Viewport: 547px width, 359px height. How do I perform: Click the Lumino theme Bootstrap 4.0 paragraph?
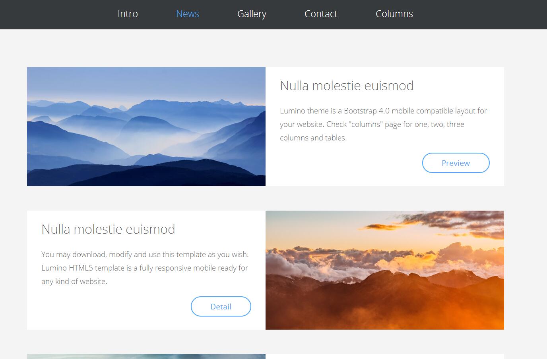pos(383,124)
